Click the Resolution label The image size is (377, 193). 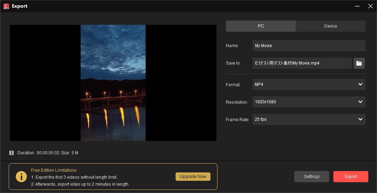tap(237, 102)
